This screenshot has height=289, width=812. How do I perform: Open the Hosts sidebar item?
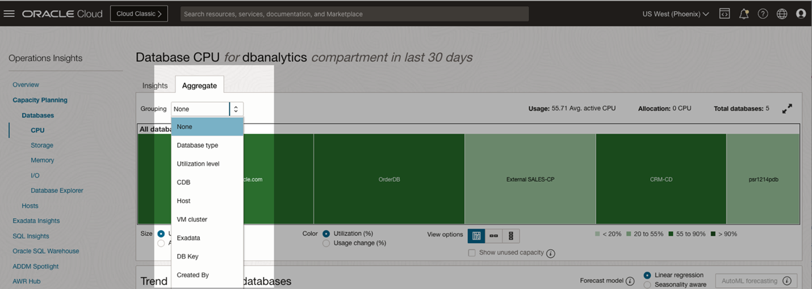(30, 206)
